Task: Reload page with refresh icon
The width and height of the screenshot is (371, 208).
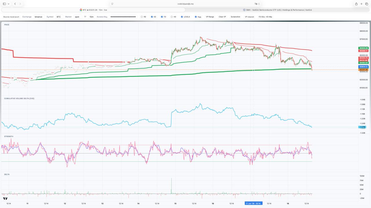Action: (259, 4)
